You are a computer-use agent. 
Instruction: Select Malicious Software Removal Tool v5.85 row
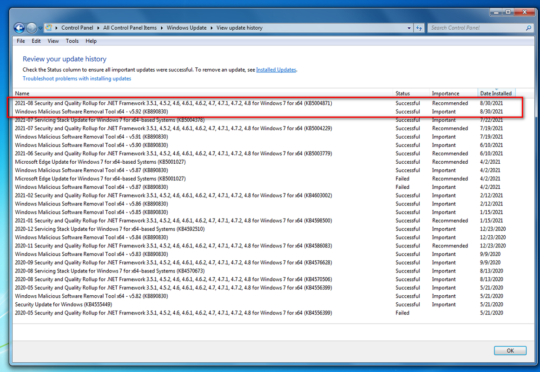pos(264,212)
